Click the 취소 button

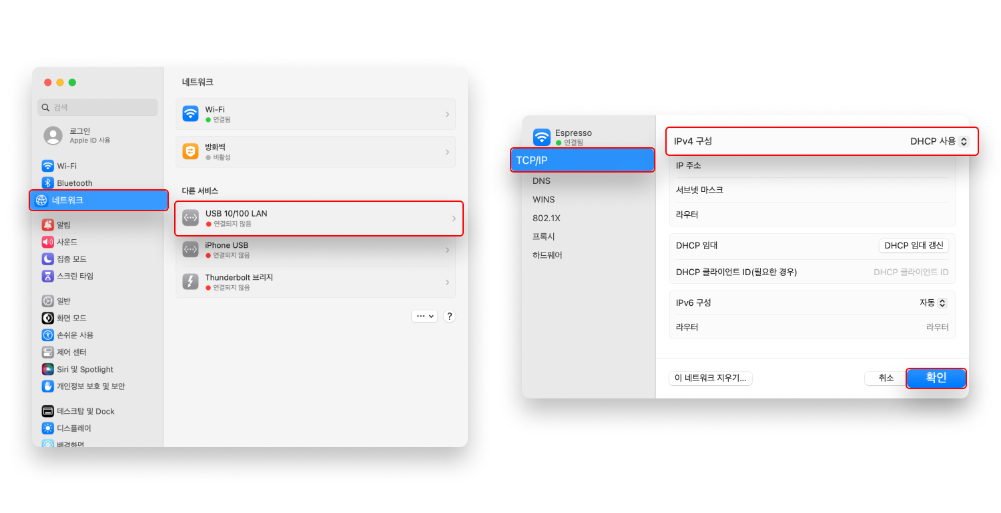point(886,378)
